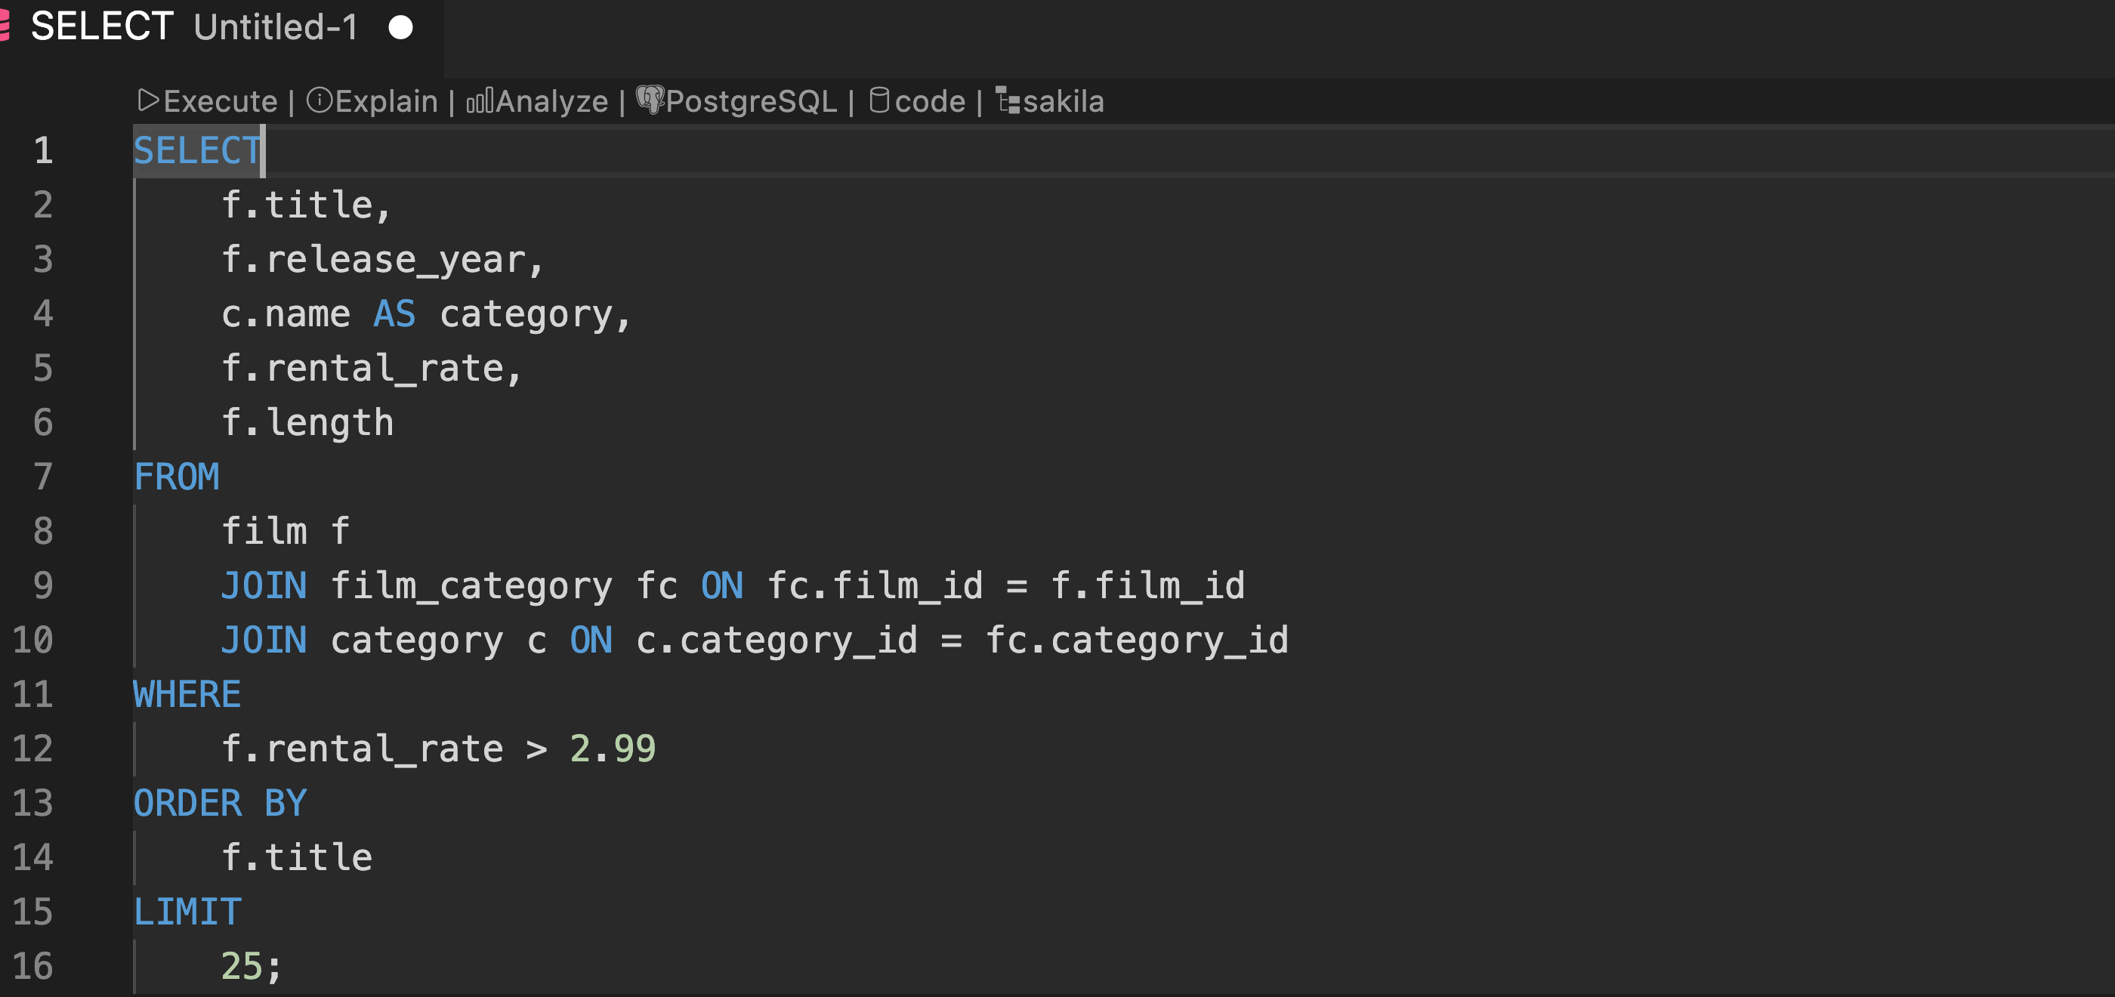Click the PostgreSQL elephant icon

(650, 100)
